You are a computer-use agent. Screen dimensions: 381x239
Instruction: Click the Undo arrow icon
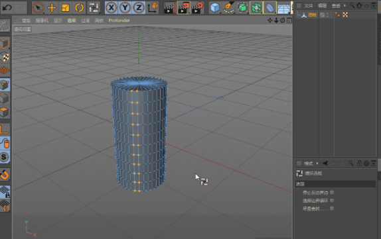pos(7,8)
